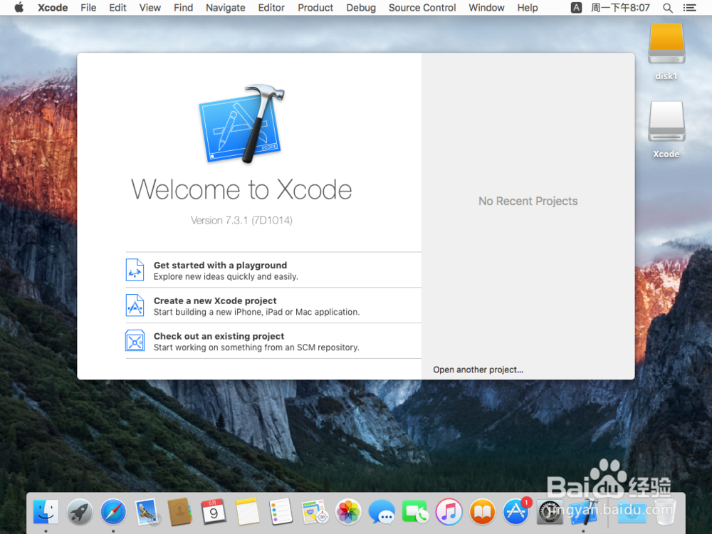Click the new Xcode project blueprint icon

click(135, 305)
